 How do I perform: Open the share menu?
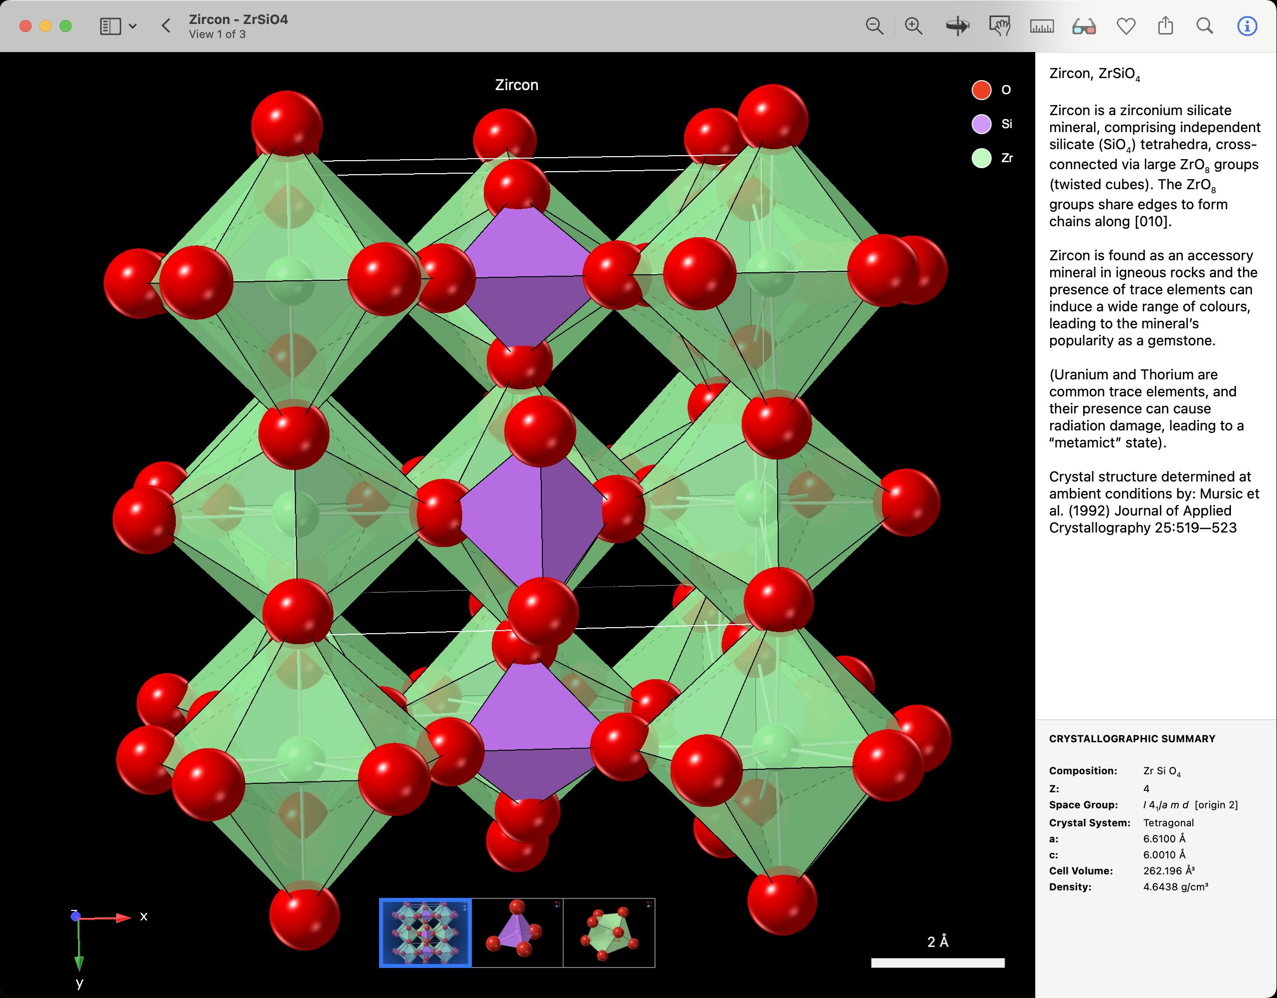point(1166,27)
